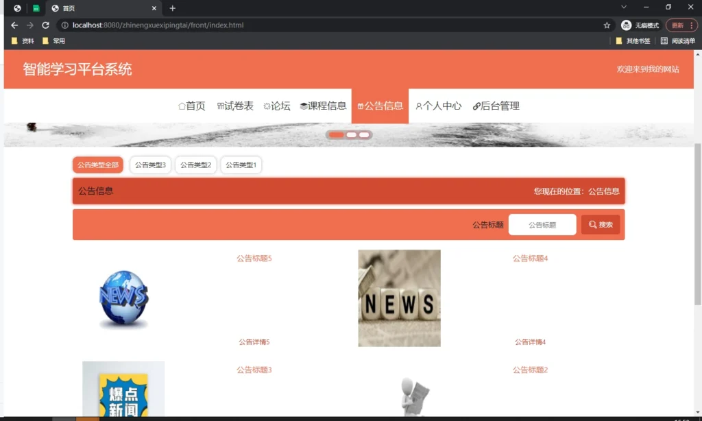Toggle the 公告类型3 filter
Screen dimensions: 702x421
(x=149, y=165)
